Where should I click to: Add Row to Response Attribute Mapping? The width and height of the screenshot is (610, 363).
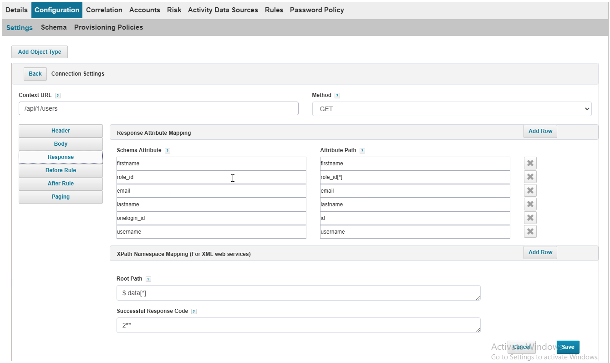pos(540,131)
